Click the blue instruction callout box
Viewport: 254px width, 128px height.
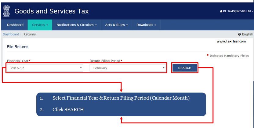coord(121,104)
